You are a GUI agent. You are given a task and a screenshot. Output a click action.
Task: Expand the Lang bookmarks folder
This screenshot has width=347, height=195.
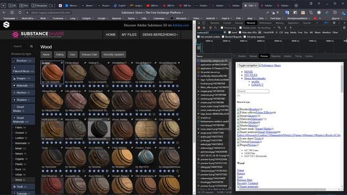[74, 18]
